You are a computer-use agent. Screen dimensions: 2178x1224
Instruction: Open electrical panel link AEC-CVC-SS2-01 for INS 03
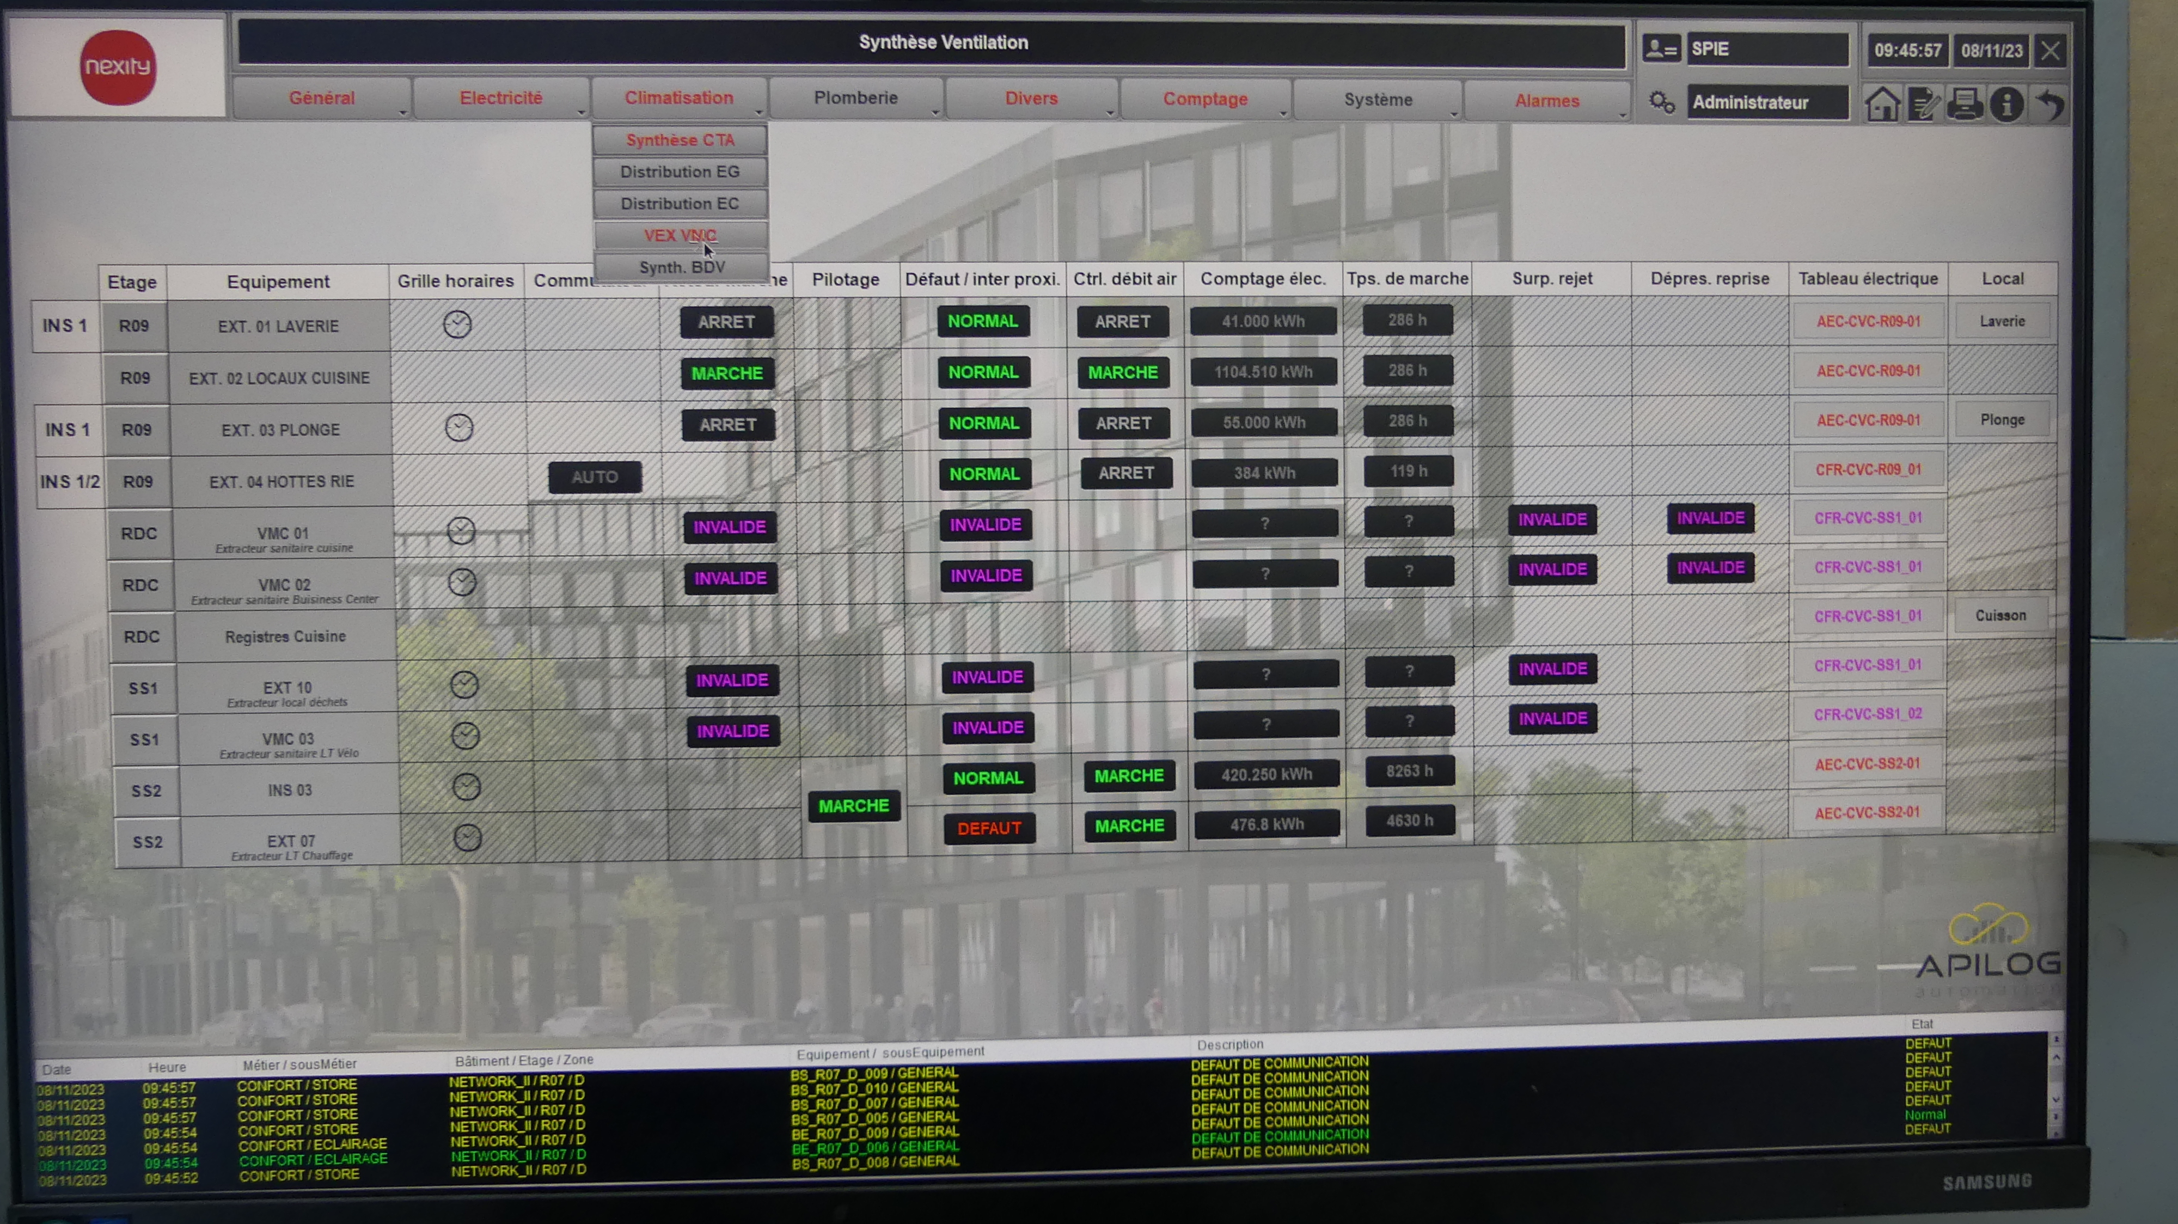coord(1867,764)
